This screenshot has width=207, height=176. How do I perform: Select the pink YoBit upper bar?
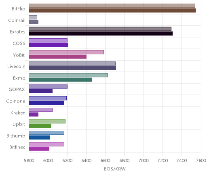point(66,52)
